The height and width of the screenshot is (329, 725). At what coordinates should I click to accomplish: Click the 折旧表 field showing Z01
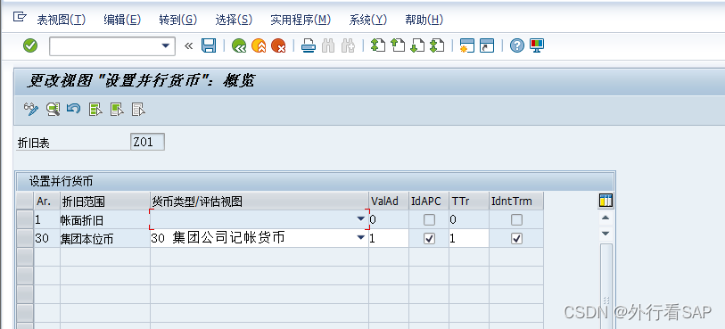click(147, 143)
